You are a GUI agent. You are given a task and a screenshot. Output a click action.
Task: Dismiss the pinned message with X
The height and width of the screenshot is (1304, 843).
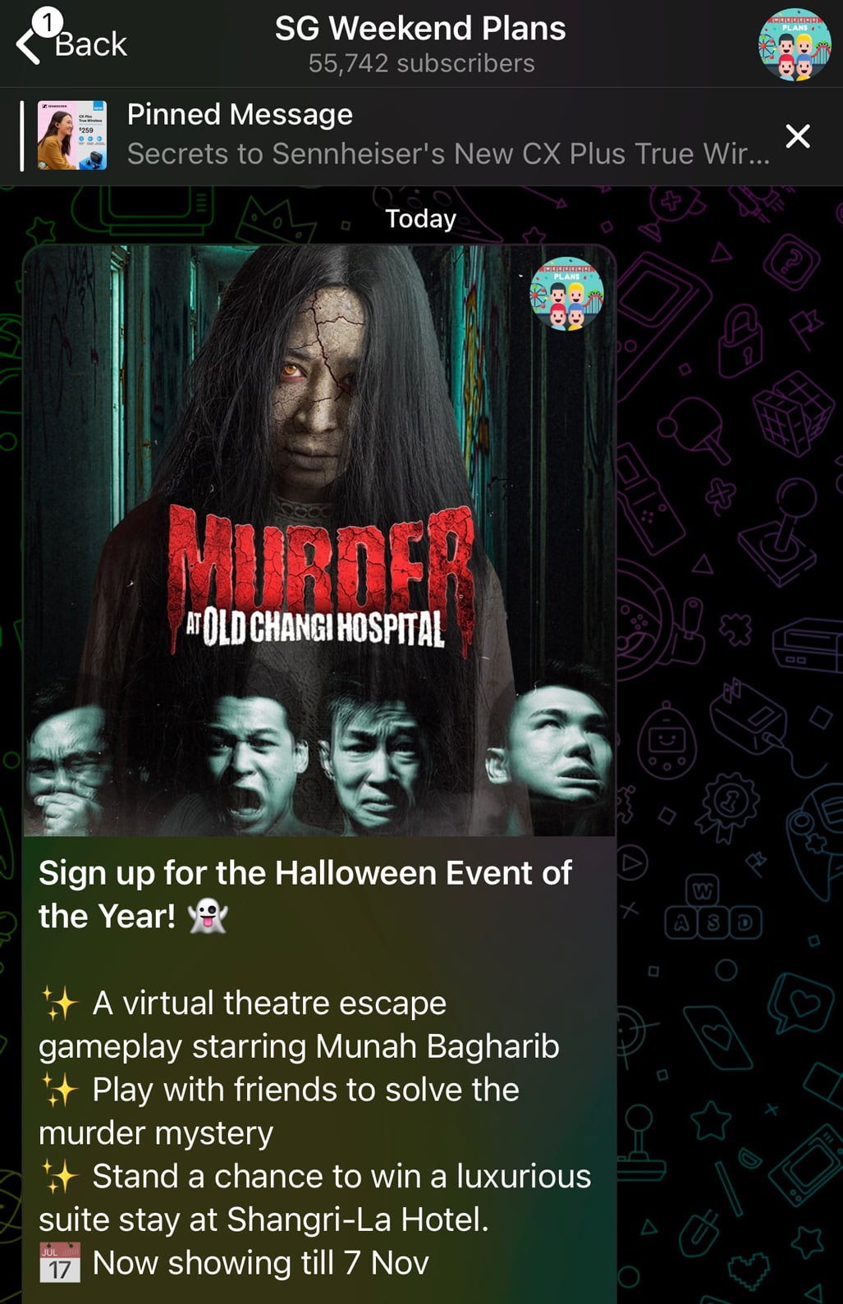[798, 136]
